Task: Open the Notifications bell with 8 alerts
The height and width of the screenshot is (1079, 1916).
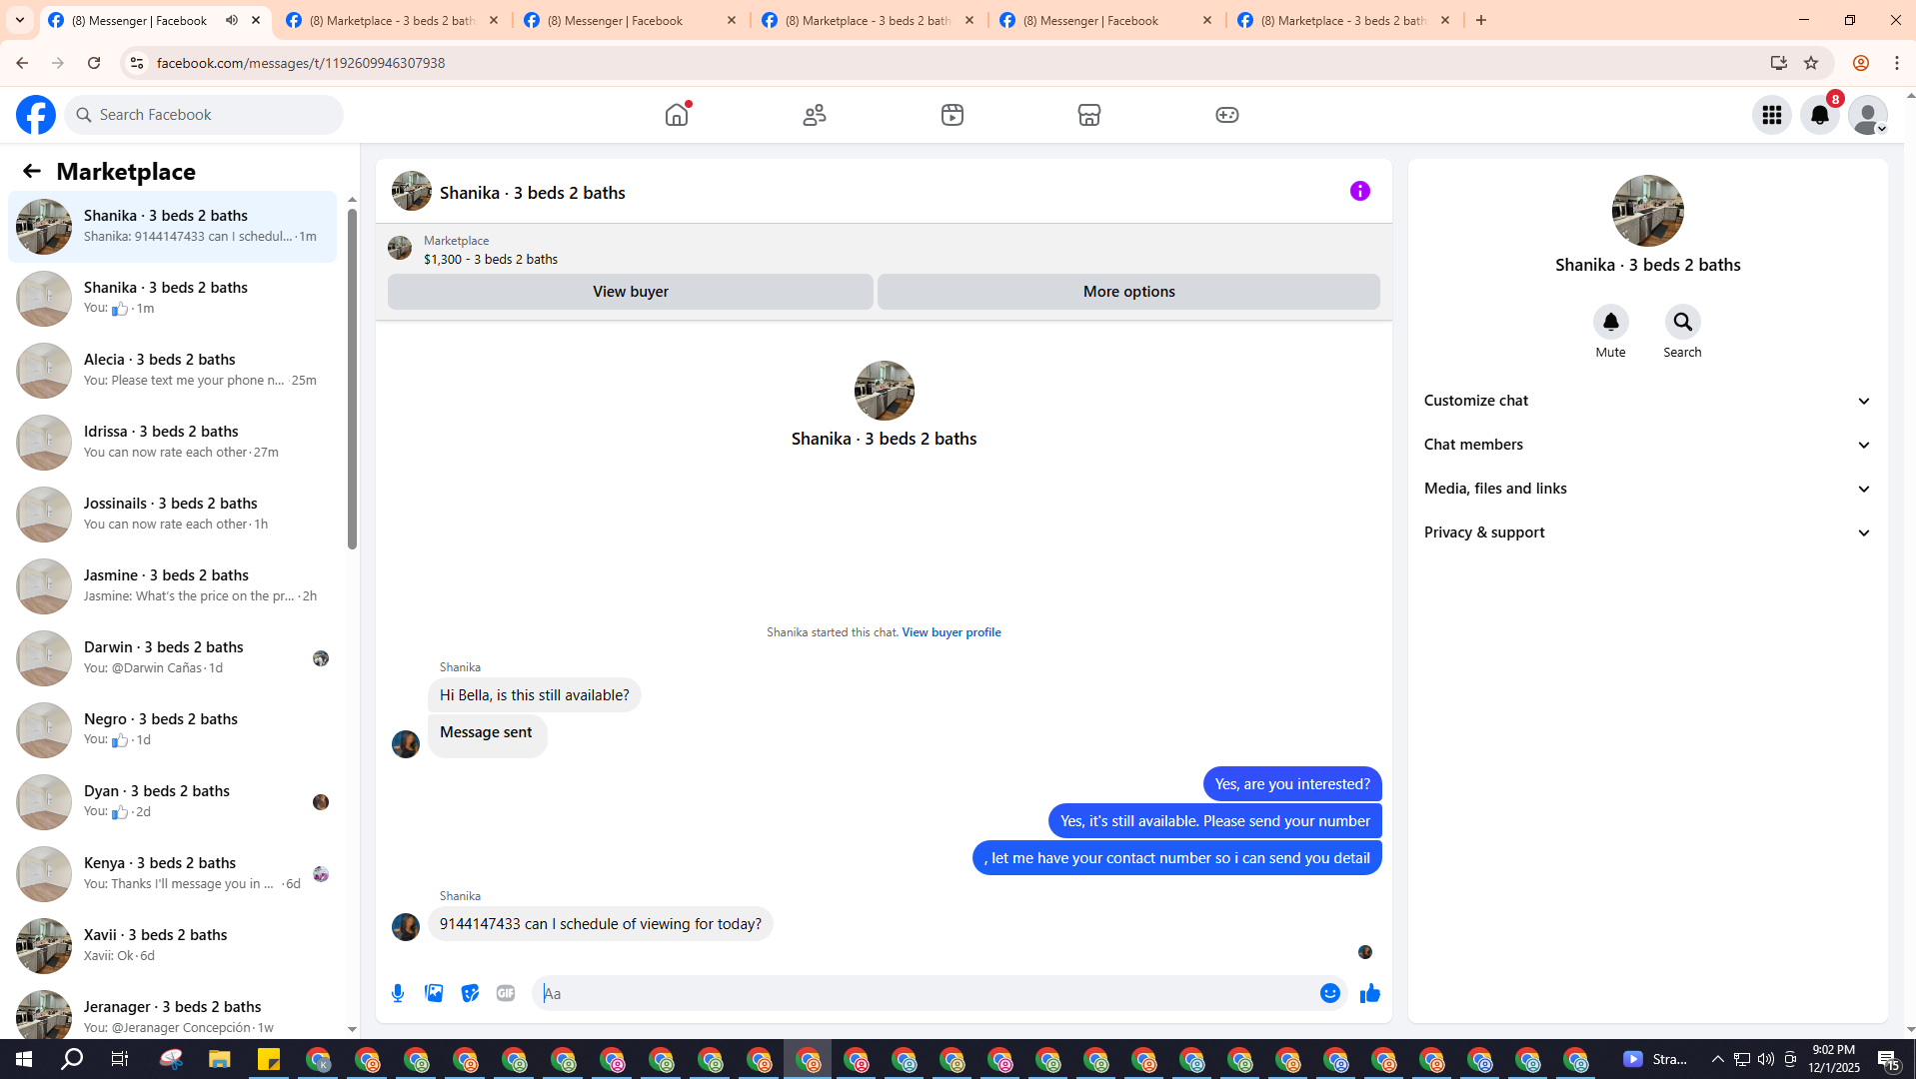Action: (x=1820, y=115)
